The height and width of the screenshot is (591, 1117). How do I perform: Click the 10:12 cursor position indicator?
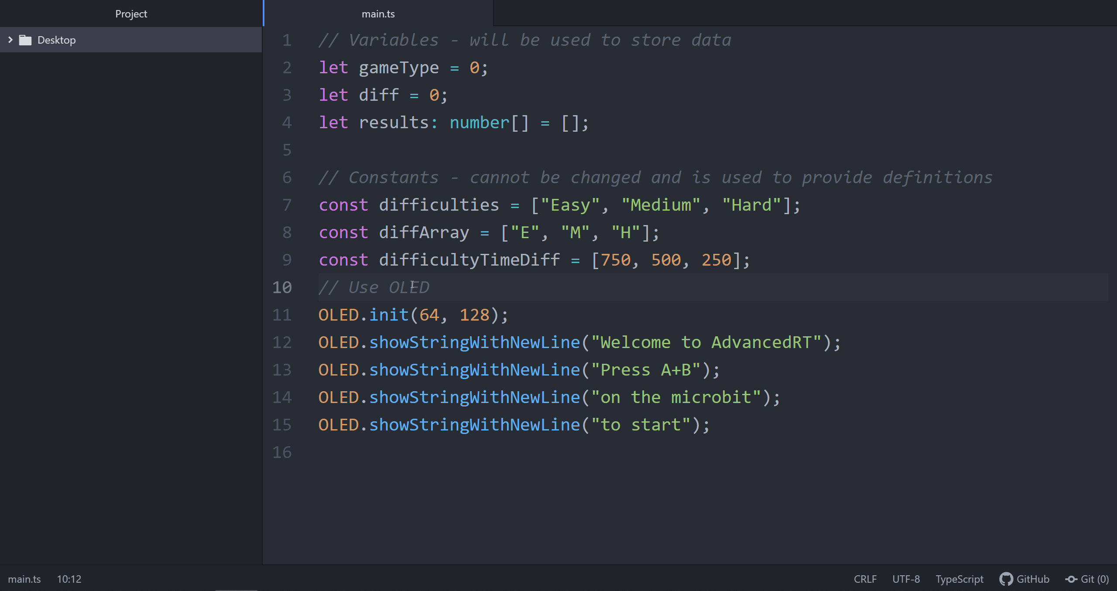(x=69, y=579)
